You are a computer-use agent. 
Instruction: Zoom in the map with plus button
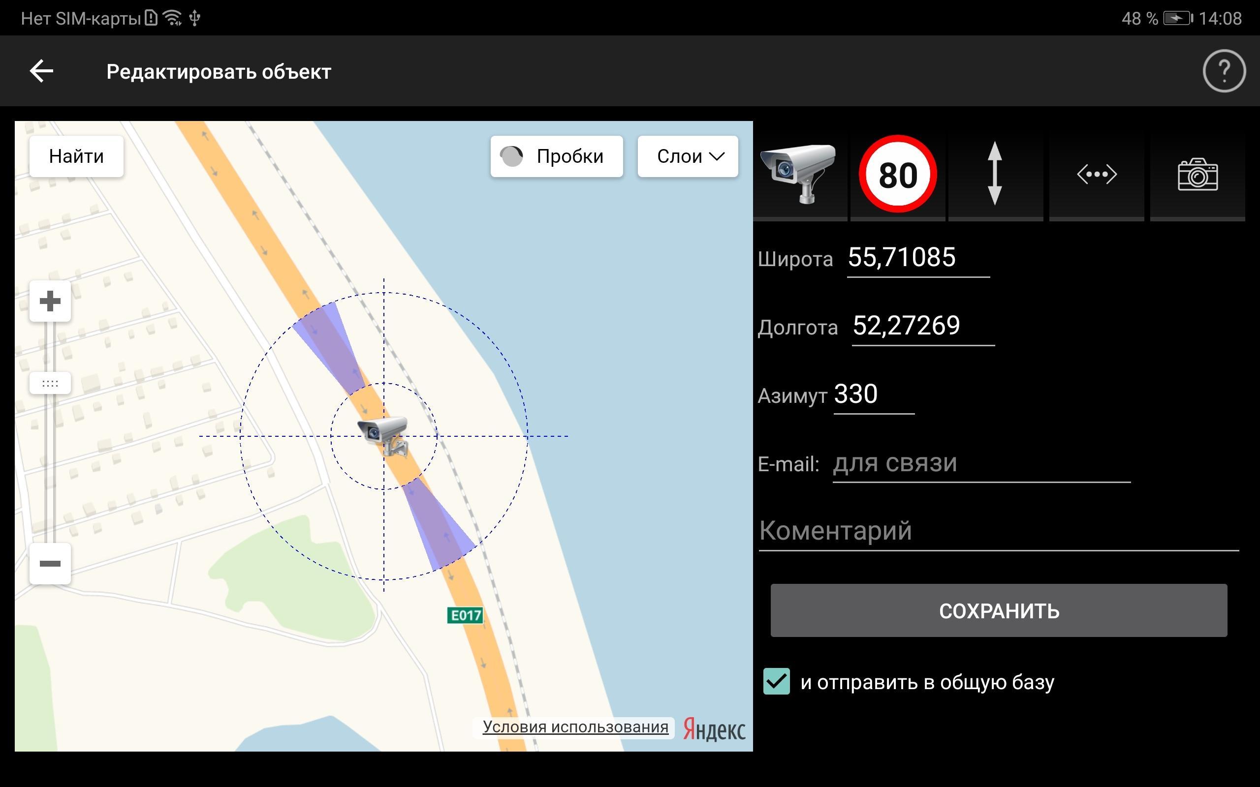[50, 301]
